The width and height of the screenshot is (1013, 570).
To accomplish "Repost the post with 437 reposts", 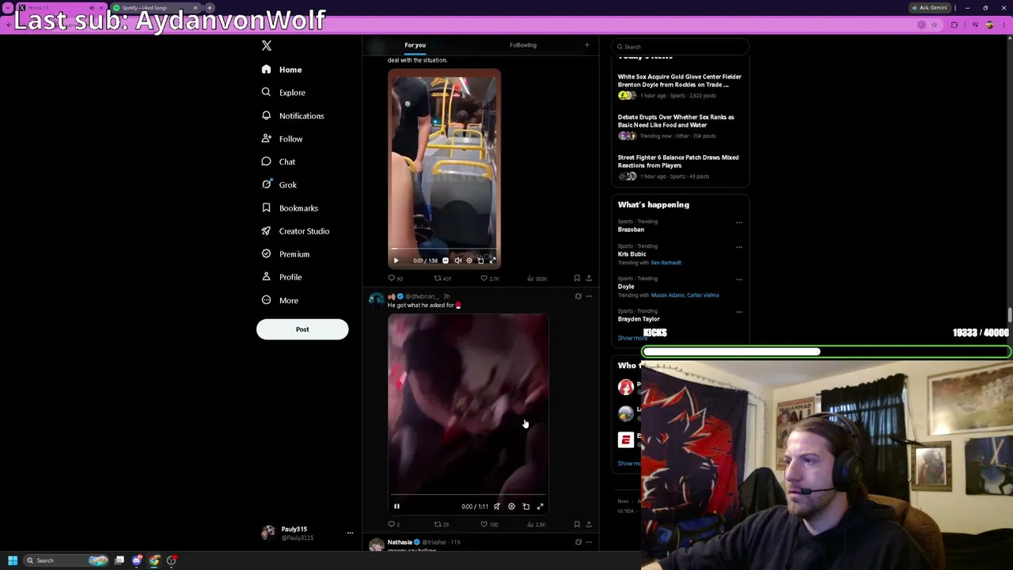I will 442,279.
